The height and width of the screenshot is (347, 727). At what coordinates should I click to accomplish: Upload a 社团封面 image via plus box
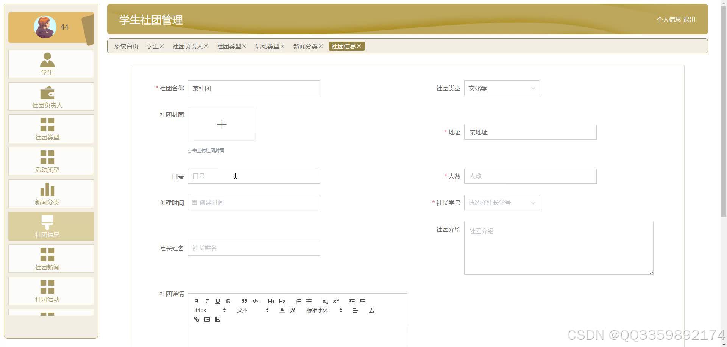point(222,124)
